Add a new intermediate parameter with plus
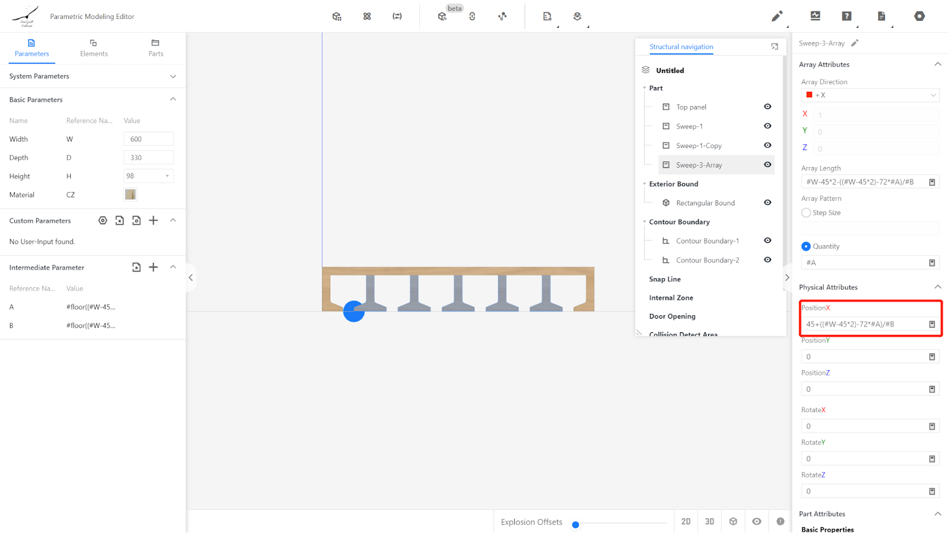The height and width of the screenshot is (533, 949). coord(153,267)
